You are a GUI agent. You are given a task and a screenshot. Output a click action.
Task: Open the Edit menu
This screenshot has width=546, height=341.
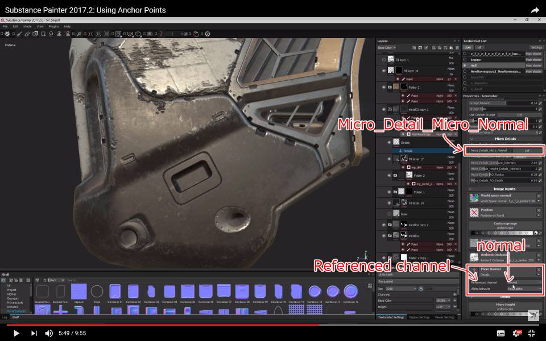click(15, 27)
